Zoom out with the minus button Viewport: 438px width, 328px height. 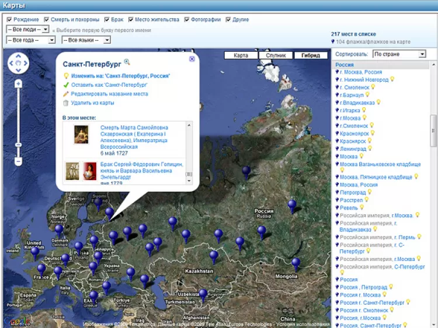18,161
